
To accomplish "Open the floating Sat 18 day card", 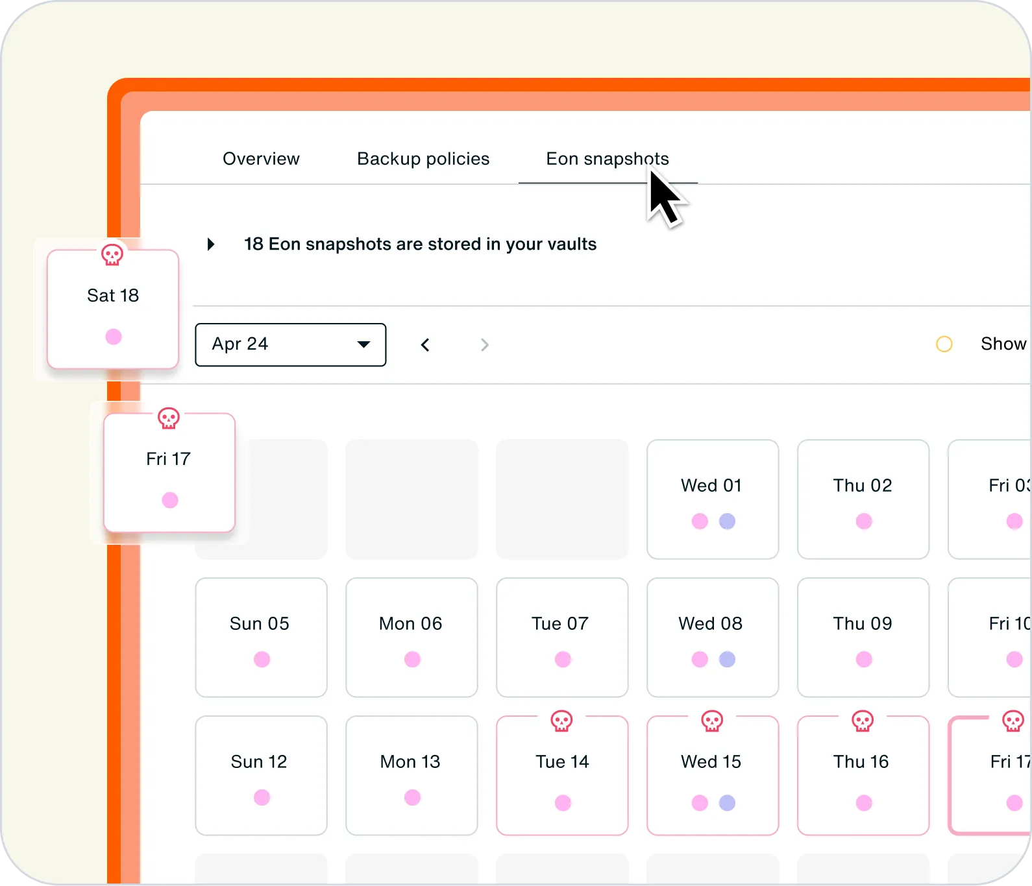I will click(113, 309).
